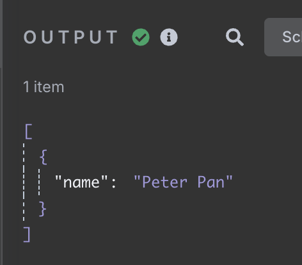Open the output search magnifier
Screen dimensions: 302x265
pos(235,37)
